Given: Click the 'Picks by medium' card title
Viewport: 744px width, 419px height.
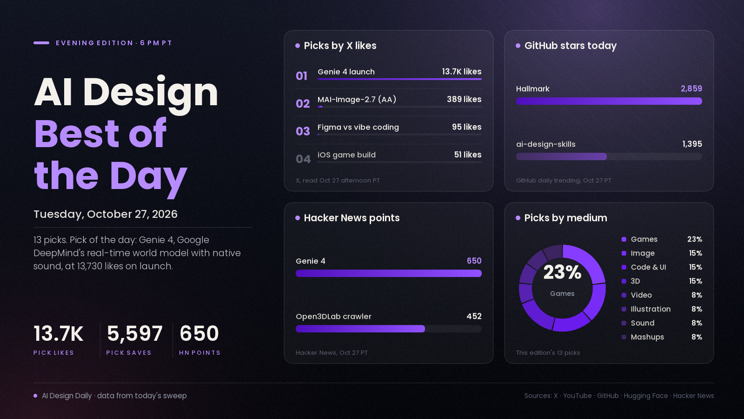Looking at the screenshot, I should click(565, 218).
